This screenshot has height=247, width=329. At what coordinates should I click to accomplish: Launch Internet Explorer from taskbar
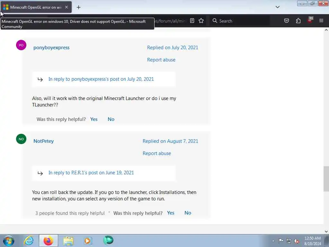[29, 241]
